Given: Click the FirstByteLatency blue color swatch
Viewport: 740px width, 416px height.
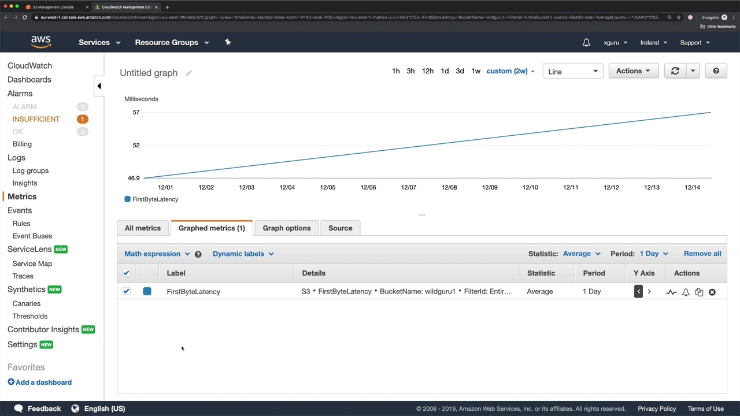Looking at the screenshot, I should (147, 291).
